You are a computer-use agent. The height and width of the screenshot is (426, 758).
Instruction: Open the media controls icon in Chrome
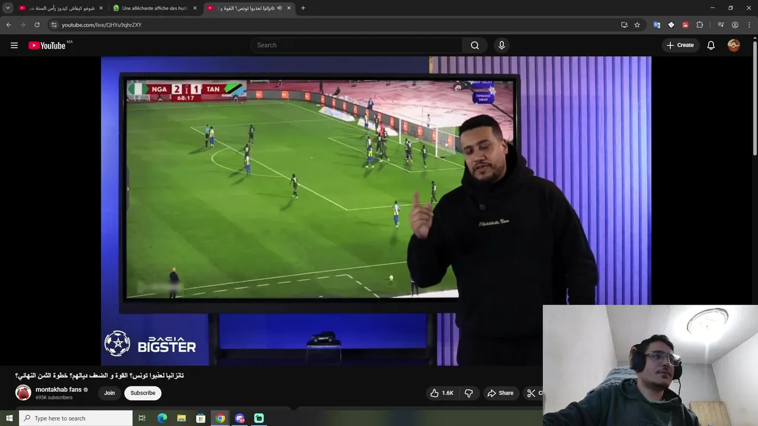click(x=721, y=25)
